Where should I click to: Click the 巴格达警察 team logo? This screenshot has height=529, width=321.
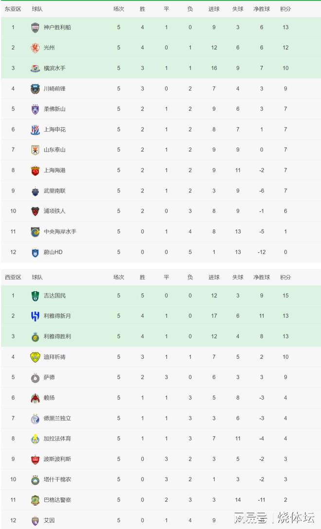[35, 500]
